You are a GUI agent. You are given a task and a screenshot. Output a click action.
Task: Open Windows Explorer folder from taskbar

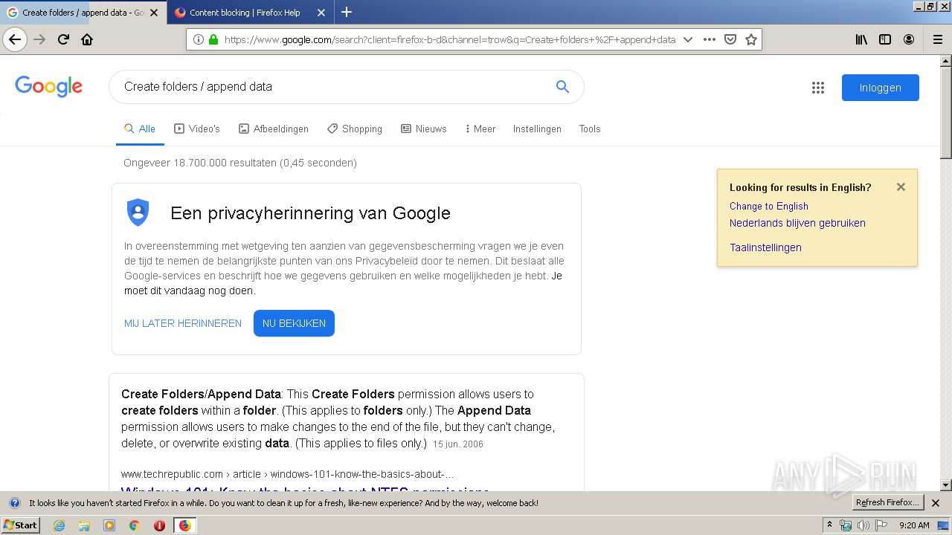pyautogui.click(x=84, y=525)
